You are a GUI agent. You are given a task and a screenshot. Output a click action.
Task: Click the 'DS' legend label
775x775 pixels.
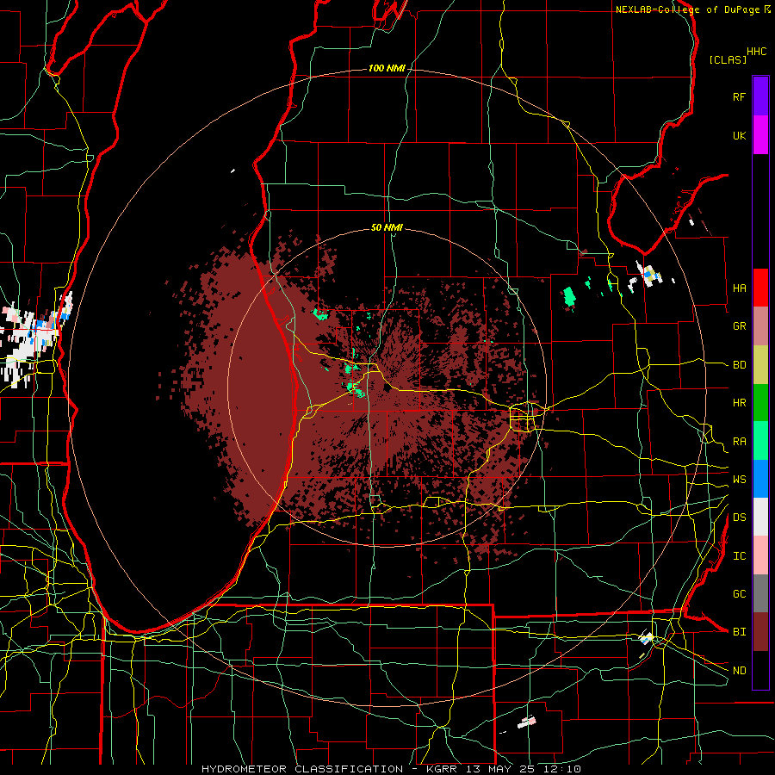pos(739,518)
